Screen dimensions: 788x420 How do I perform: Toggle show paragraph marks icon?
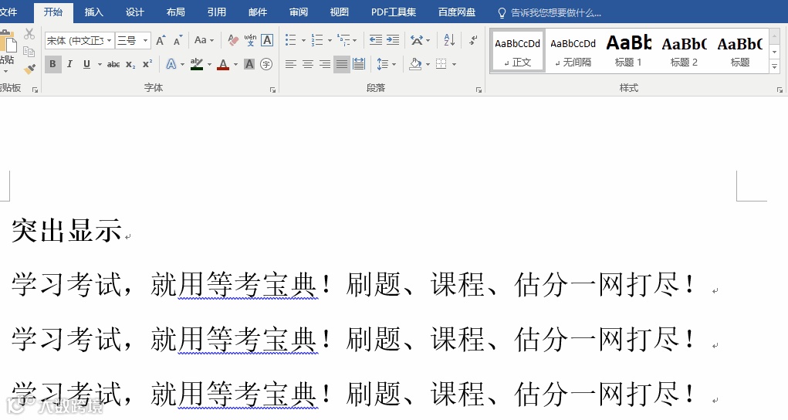click(x=473, y=40)
